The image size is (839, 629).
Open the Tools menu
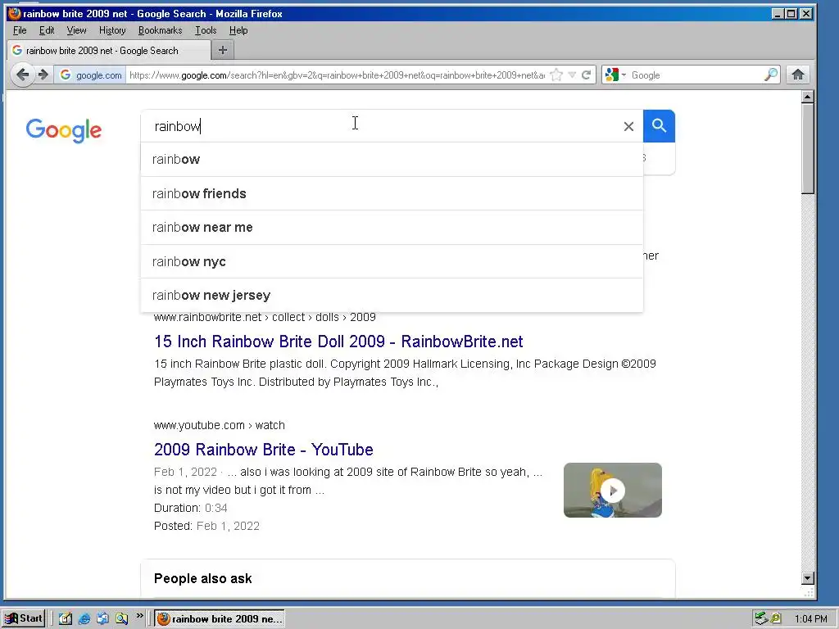[x=206, y=30]
